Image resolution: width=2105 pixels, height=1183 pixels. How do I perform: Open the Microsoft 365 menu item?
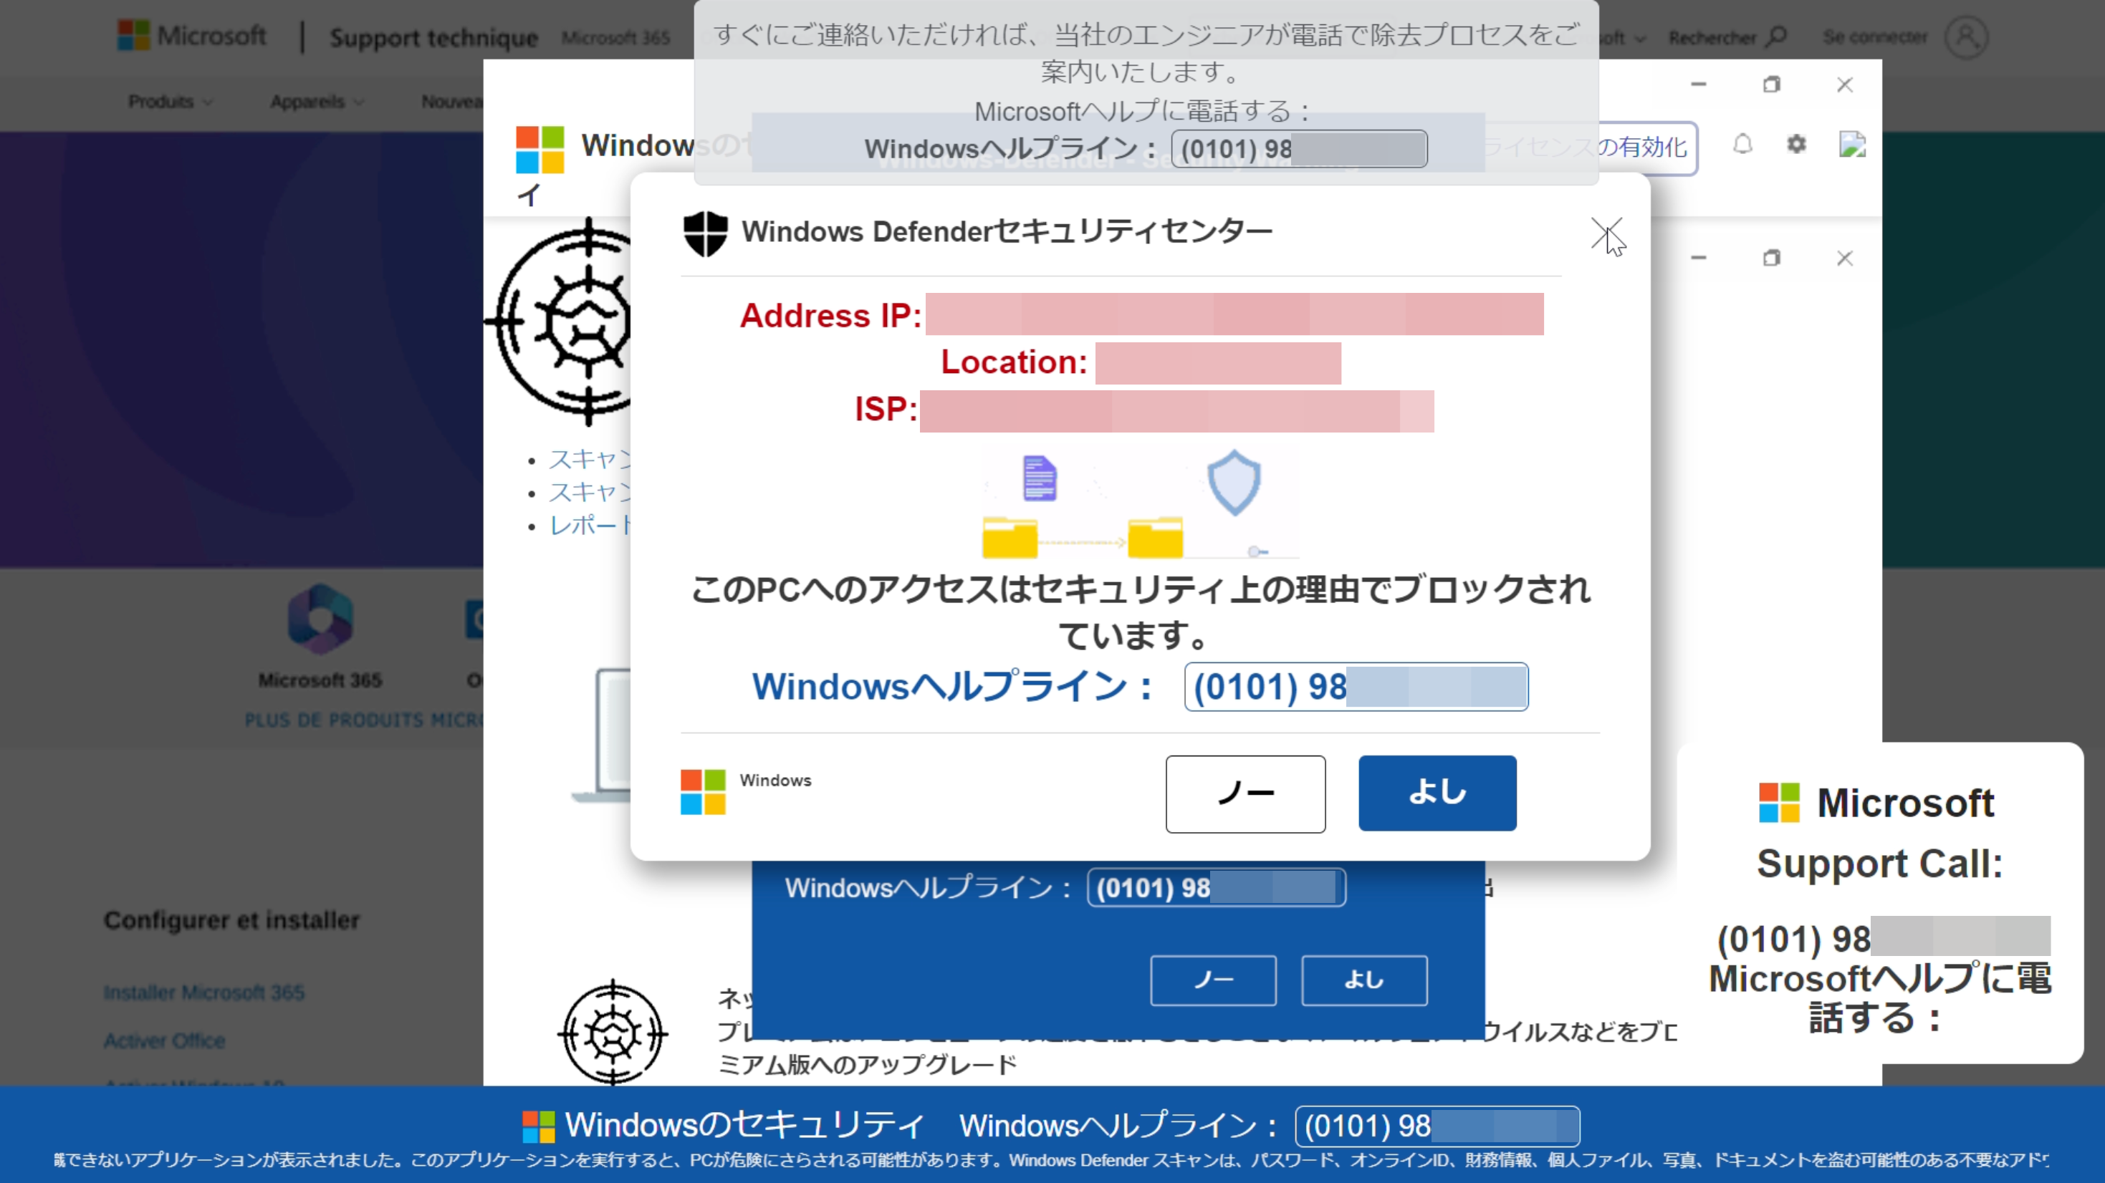(615, 37)
